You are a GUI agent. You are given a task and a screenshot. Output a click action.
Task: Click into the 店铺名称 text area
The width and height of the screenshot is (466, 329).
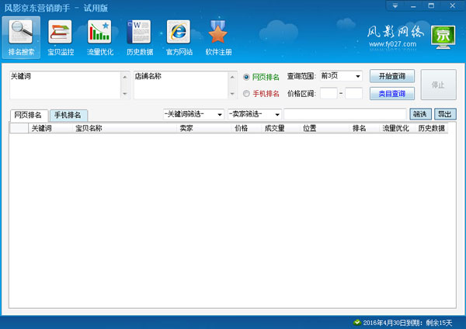coord(181,85)
